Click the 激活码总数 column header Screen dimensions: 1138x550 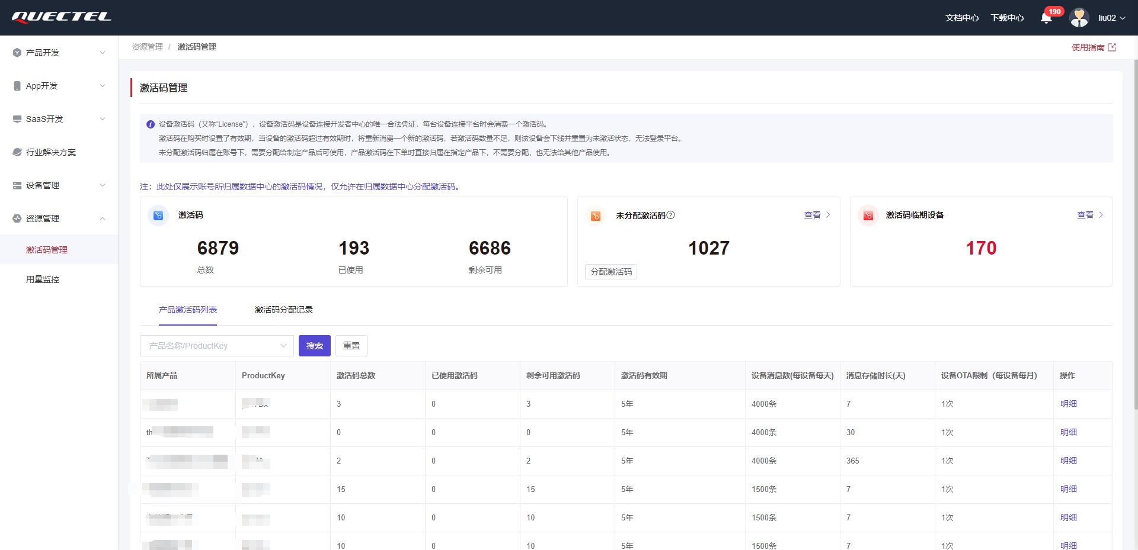356,375
